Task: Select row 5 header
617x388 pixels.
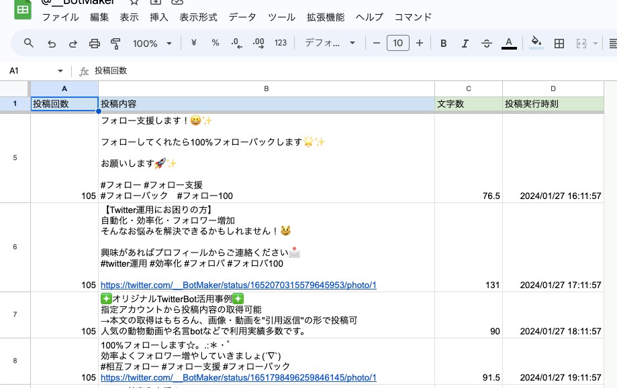Action: click(15, 158)
